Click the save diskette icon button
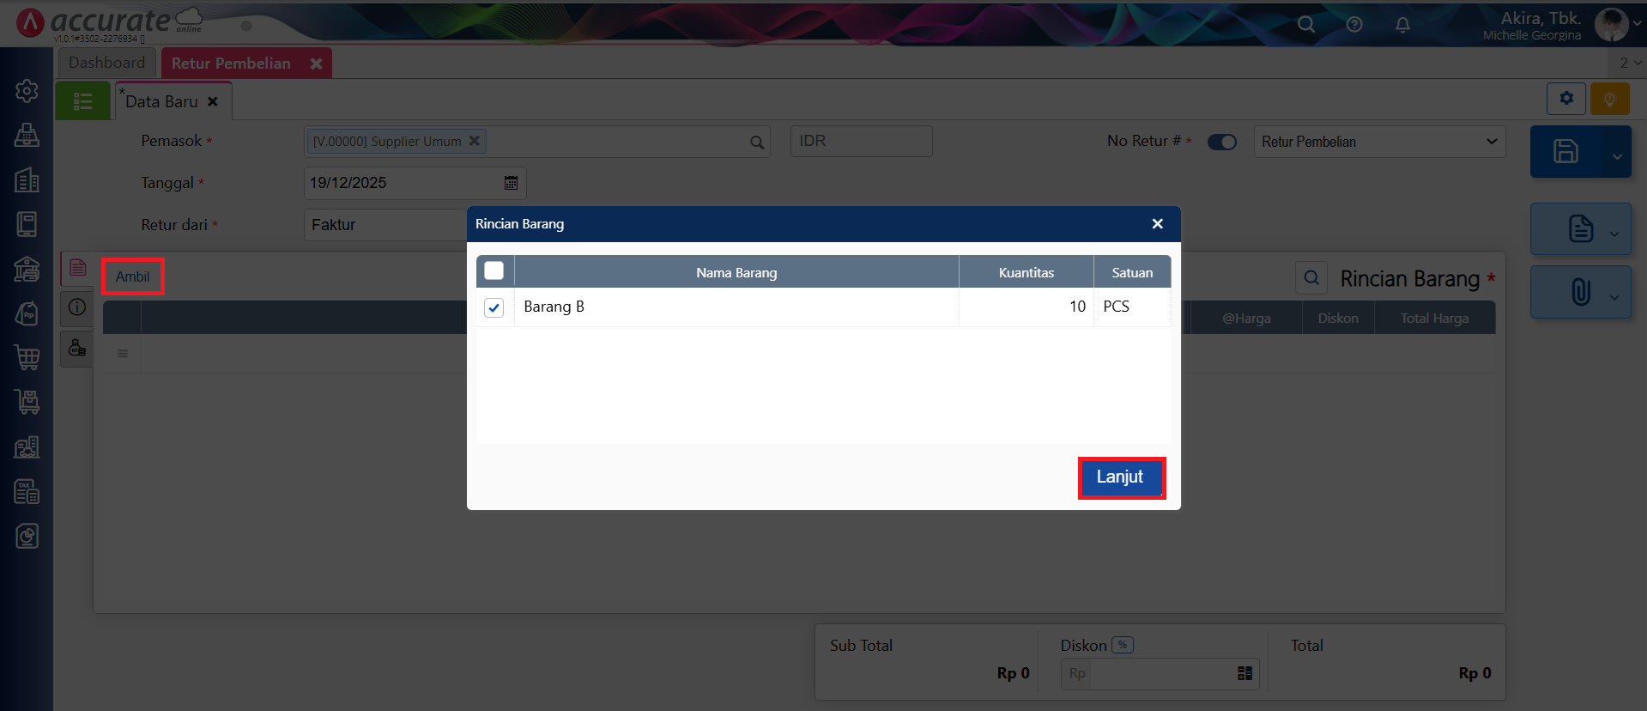 point(1565,152)
